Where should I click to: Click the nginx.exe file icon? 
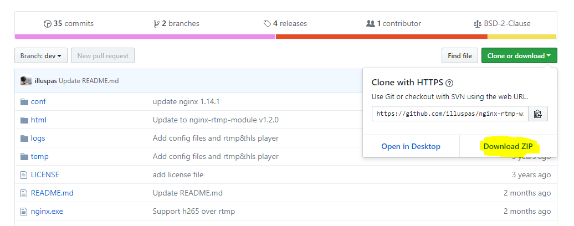pos(24,212)
